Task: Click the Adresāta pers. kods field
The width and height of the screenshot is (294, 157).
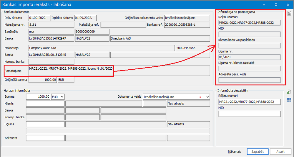Action: pyautogui.click(x=250, y=80)
